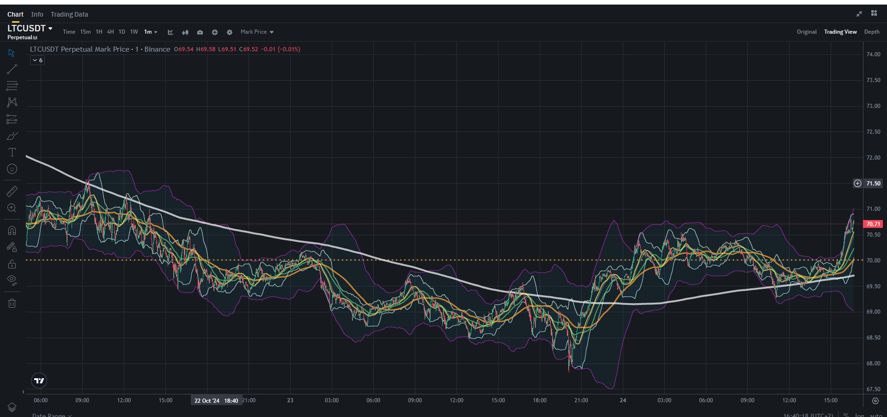Open the object tree layers icon
Screen dimensions: 887x417
(x=12, y=407)
